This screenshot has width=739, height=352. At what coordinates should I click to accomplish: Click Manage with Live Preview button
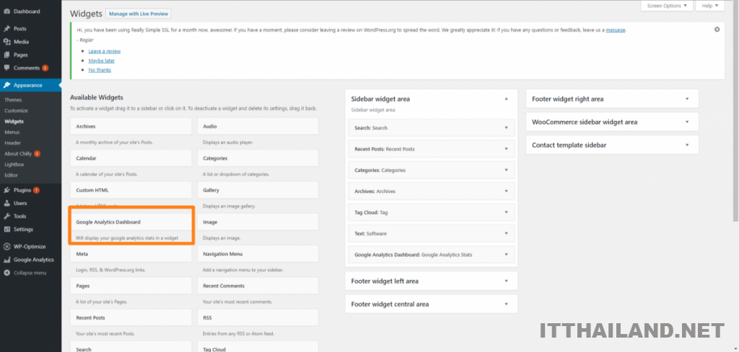(x=139, y=14)
